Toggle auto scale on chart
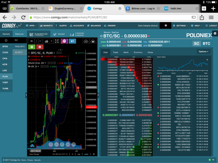The image size is (218, 163). 86,154
